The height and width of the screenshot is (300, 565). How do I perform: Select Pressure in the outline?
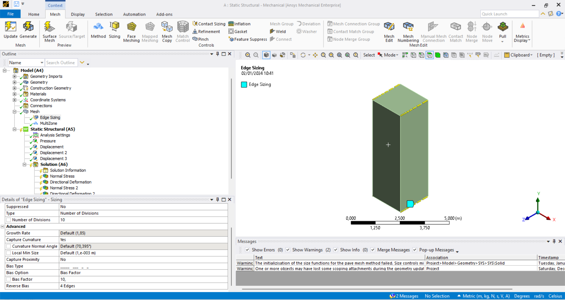[x=48, y=141]
